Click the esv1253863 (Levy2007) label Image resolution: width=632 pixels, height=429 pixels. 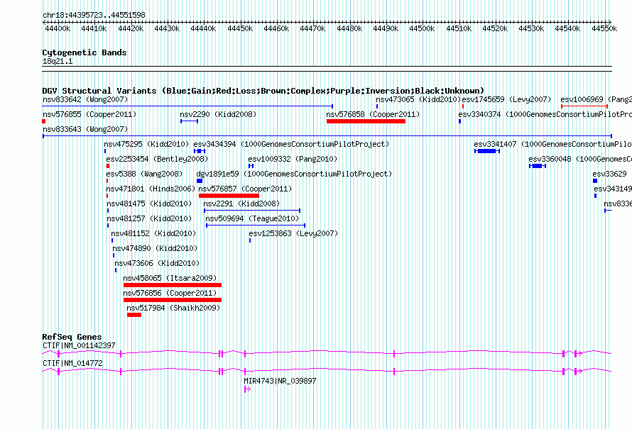pos(293,233)
